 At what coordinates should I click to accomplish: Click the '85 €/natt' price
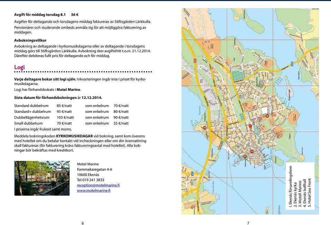(x=64, y=106)
